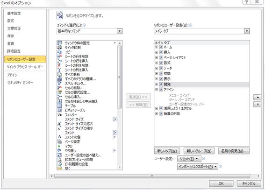Expand the 挿入 tree node
This screenshot has width=265, height=190.
coord(157,52)
